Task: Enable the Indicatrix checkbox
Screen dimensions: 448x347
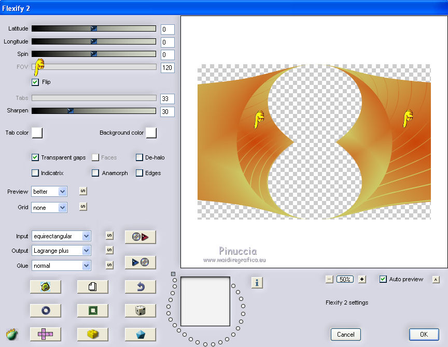Action: 35,173
